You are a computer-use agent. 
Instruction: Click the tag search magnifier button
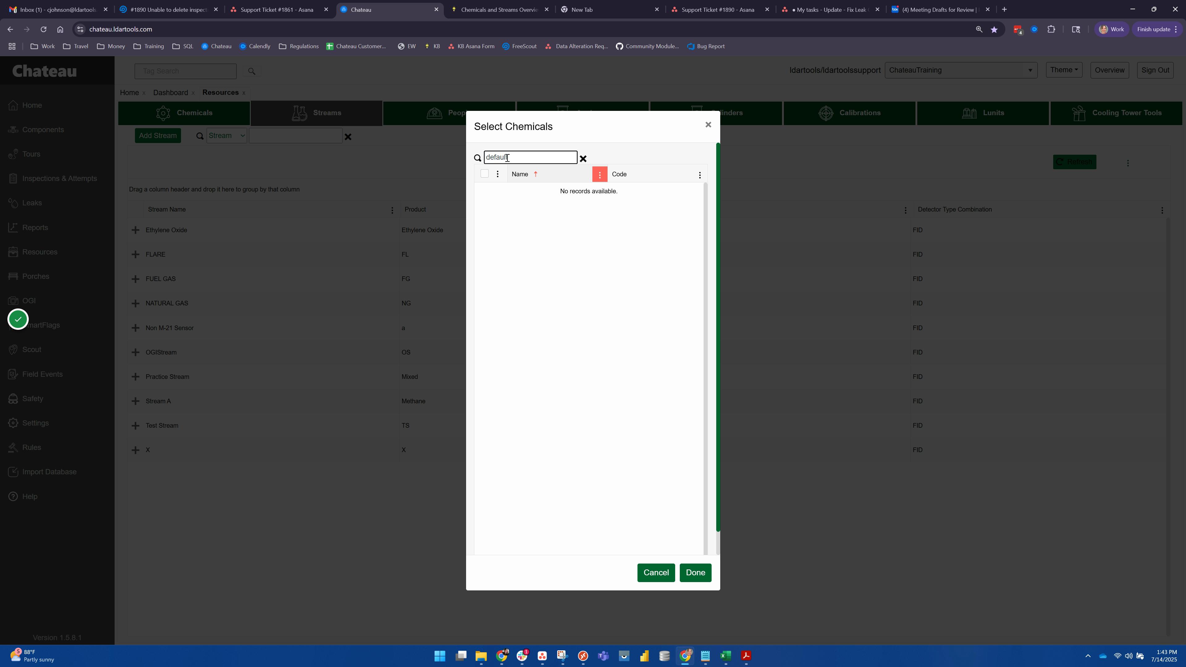pyautogui.click(x=251, y=71)
